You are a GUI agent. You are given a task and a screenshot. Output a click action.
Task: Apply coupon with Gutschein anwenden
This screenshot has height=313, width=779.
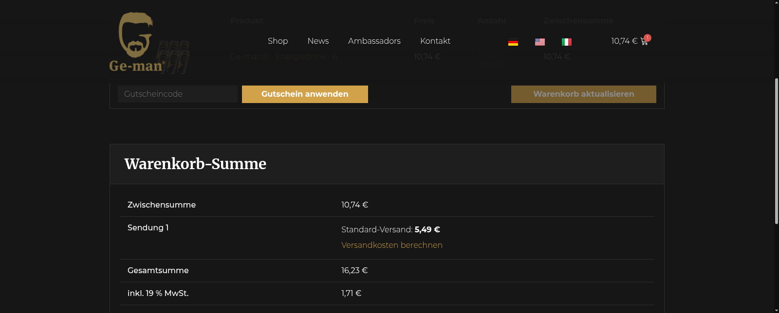click(305, 94)
